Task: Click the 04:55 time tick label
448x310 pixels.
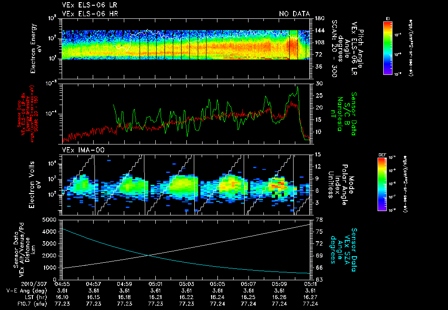Action: coord(62,284)
